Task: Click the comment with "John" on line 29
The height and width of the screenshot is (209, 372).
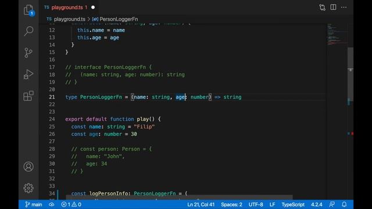Action: 98,156
